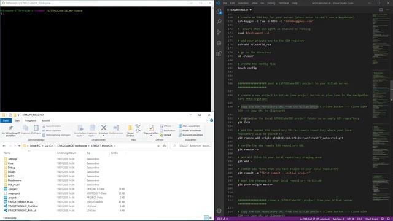Open the Extensions view in VS Code activity bar
The width and height of the screenshot is (393, 221).
point(219,53)
